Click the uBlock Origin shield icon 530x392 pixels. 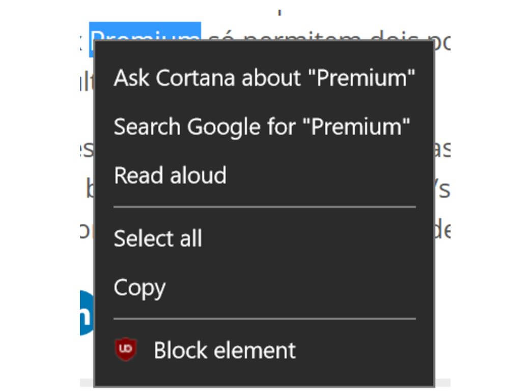click(126, 350)
